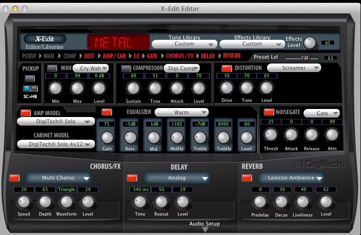Click the X-Edit logo button
This screenshot has height=235, width=361.
pos(45,39)
